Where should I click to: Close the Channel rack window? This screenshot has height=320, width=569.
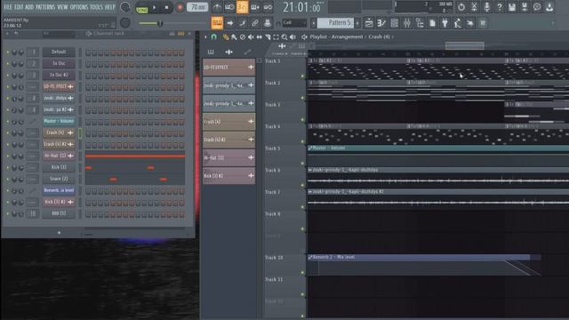(x=189, y=34)
